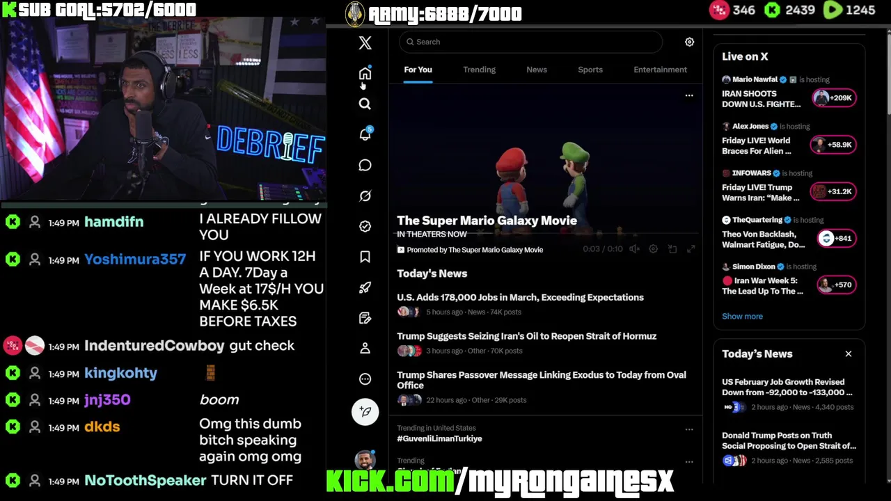Screen dimensions: 891x501
Task: Open the Articles note-pencil icon
Action: click(x=365, y=318)
